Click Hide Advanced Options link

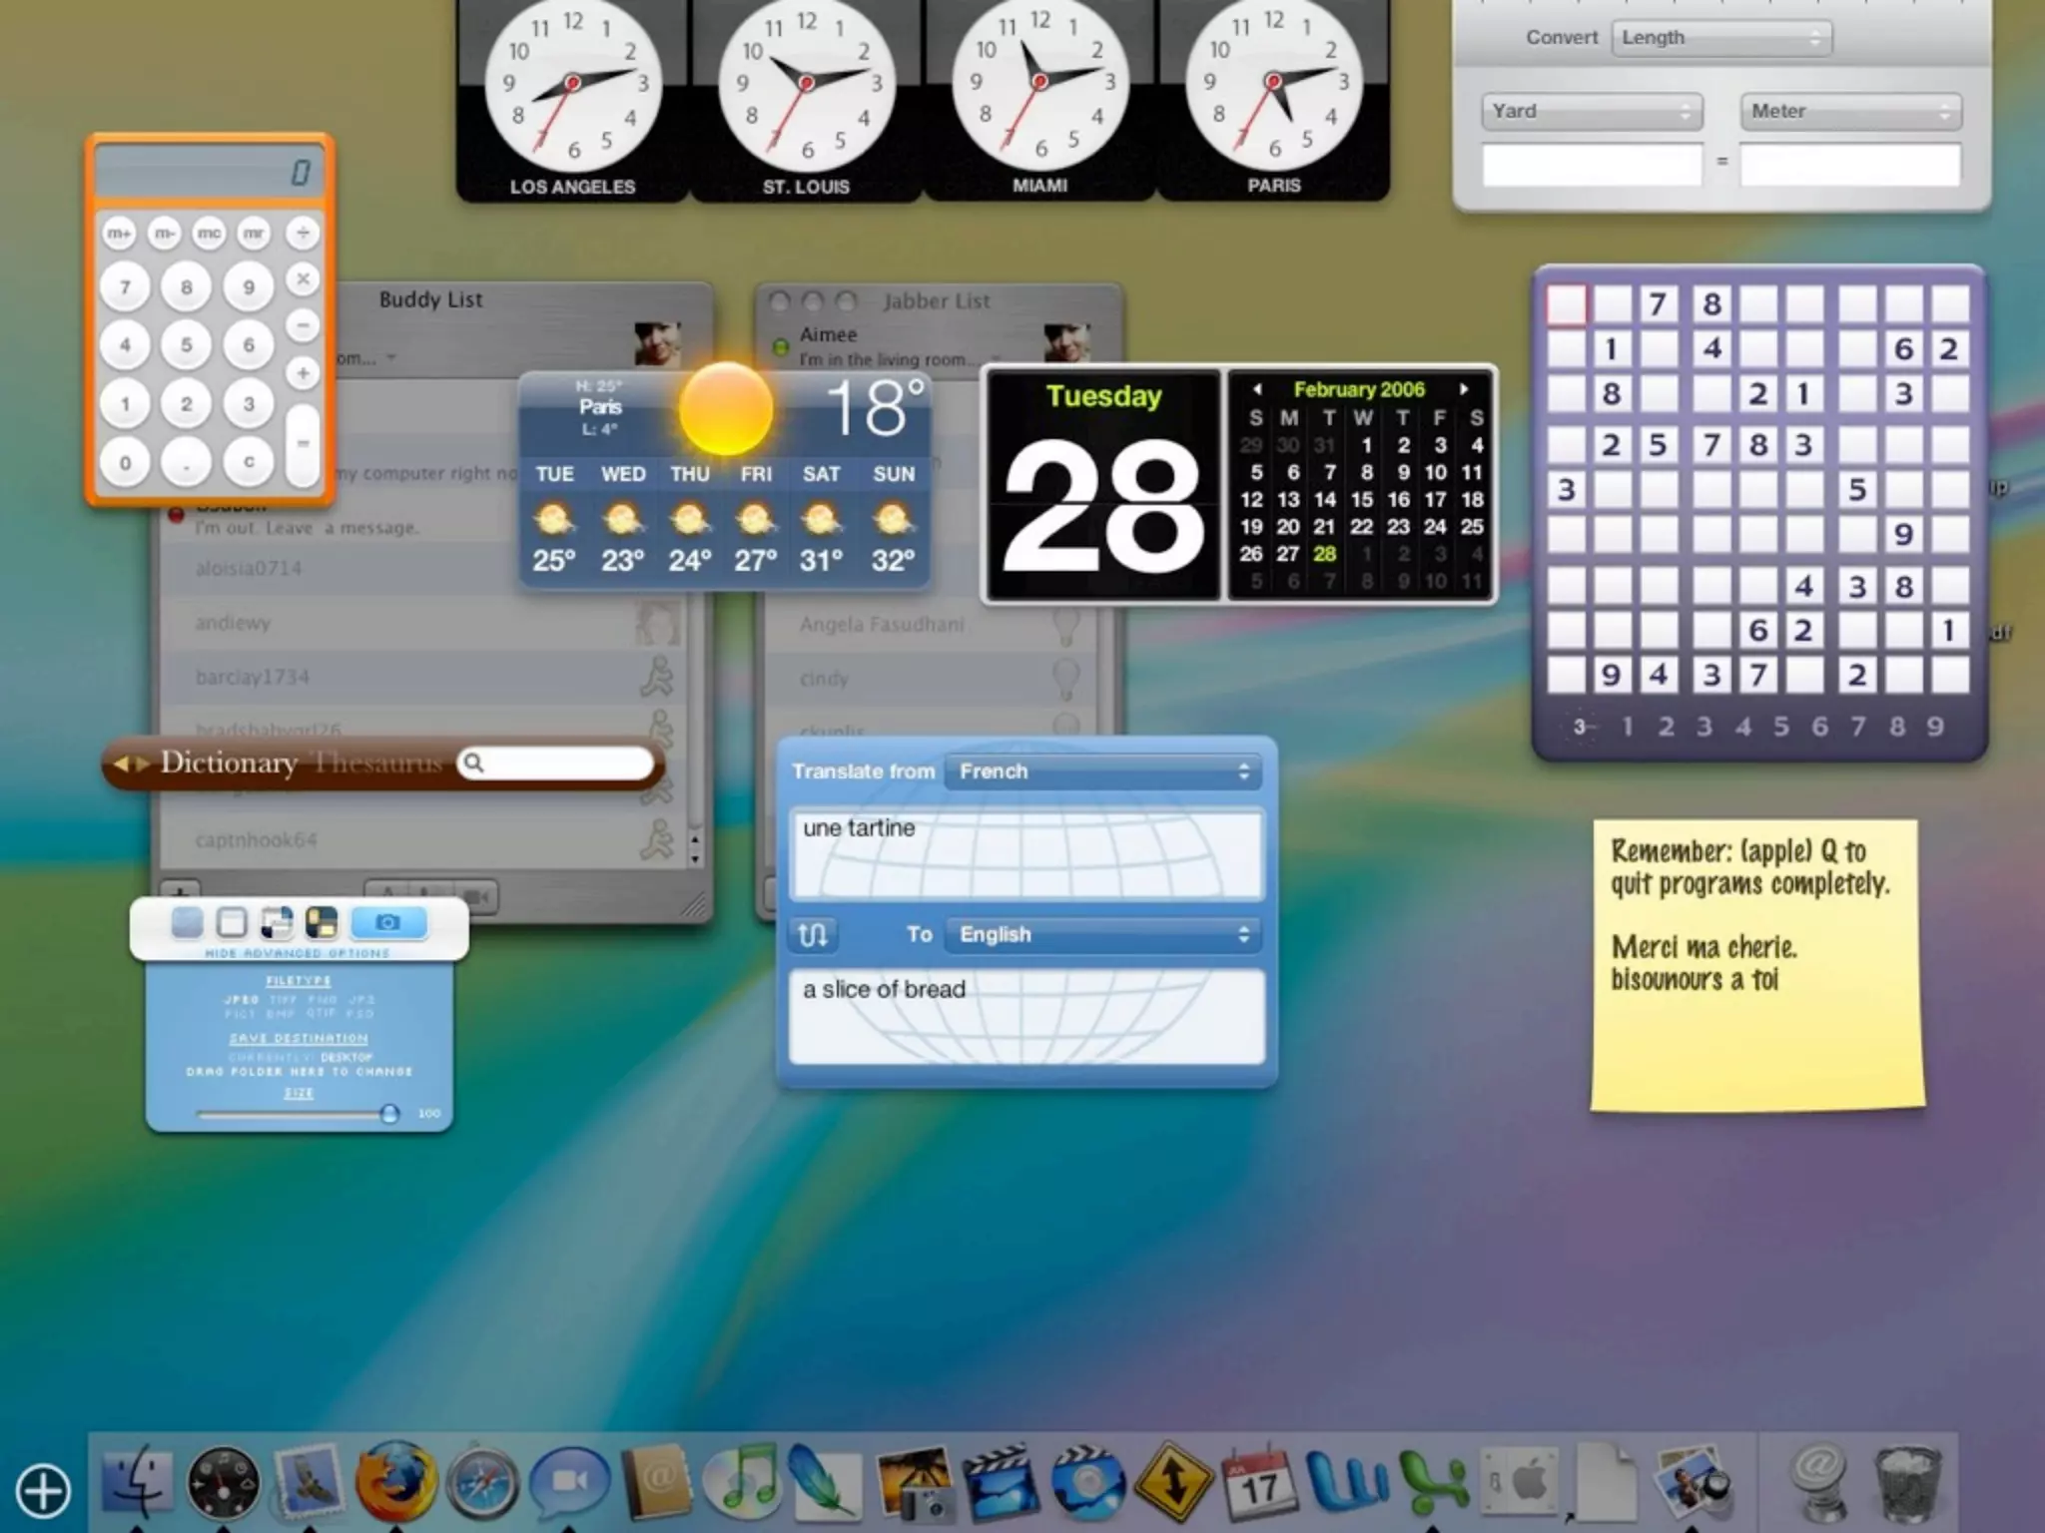pyautogui.click(x=298, y=953)
